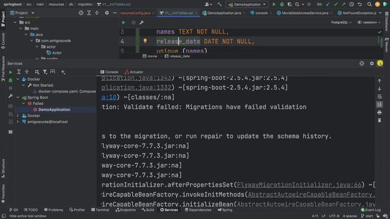Run selected service in Services toolbar

coord(10,72)
